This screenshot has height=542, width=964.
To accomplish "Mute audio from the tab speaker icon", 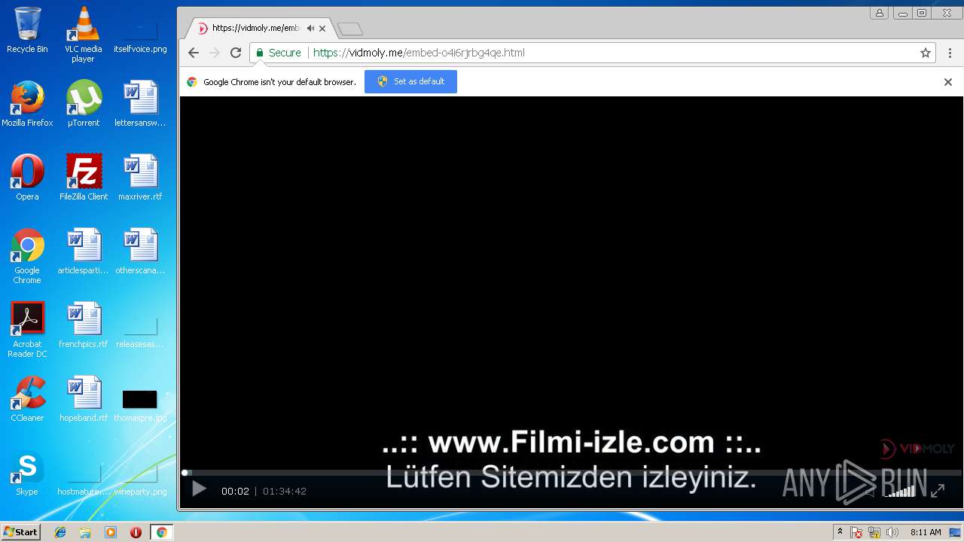I will point(310,29).
